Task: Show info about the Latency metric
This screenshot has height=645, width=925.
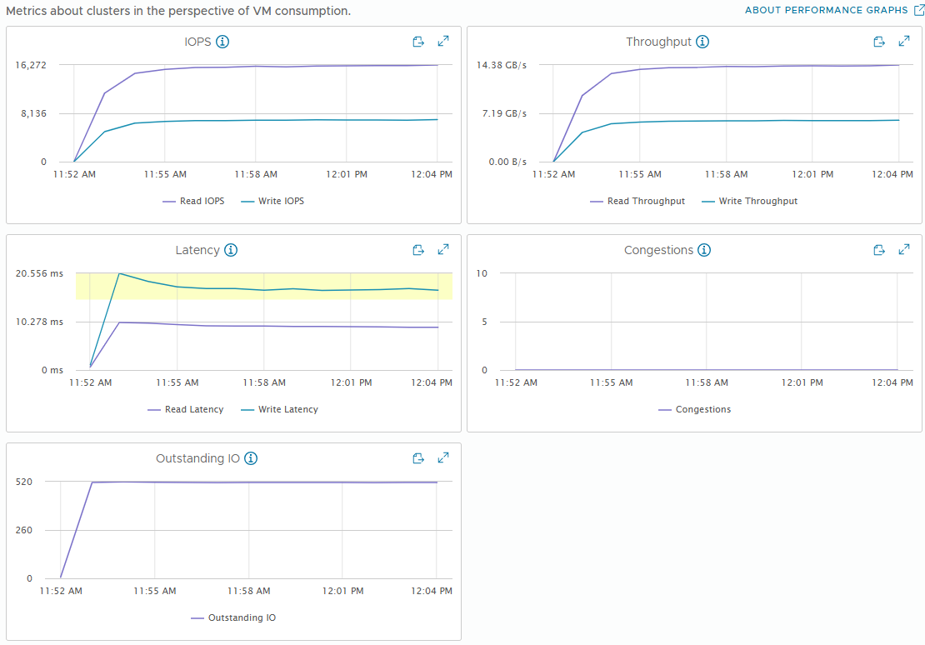Action: 232,250
